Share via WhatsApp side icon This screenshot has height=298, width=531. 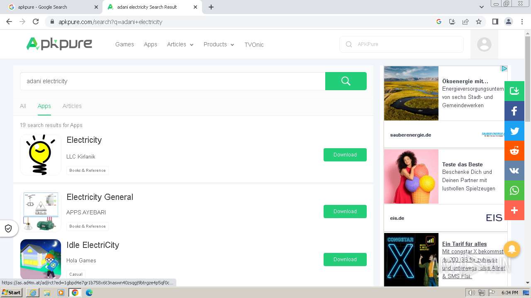point(514,190)
